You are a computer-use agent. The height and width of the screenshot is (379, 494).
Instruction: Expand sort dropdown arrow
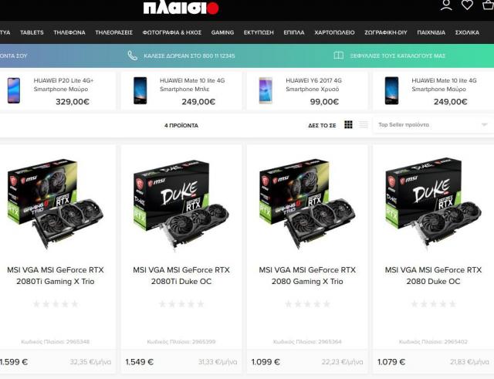484,125
